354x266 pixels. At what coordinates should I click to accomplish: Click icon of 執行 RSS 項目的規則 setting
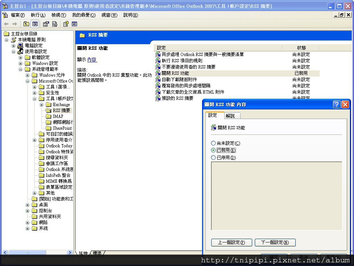(x=158, y=61)
